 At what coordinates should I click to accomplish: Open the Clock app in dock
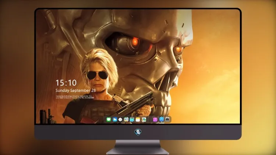[x=120, y=119]
